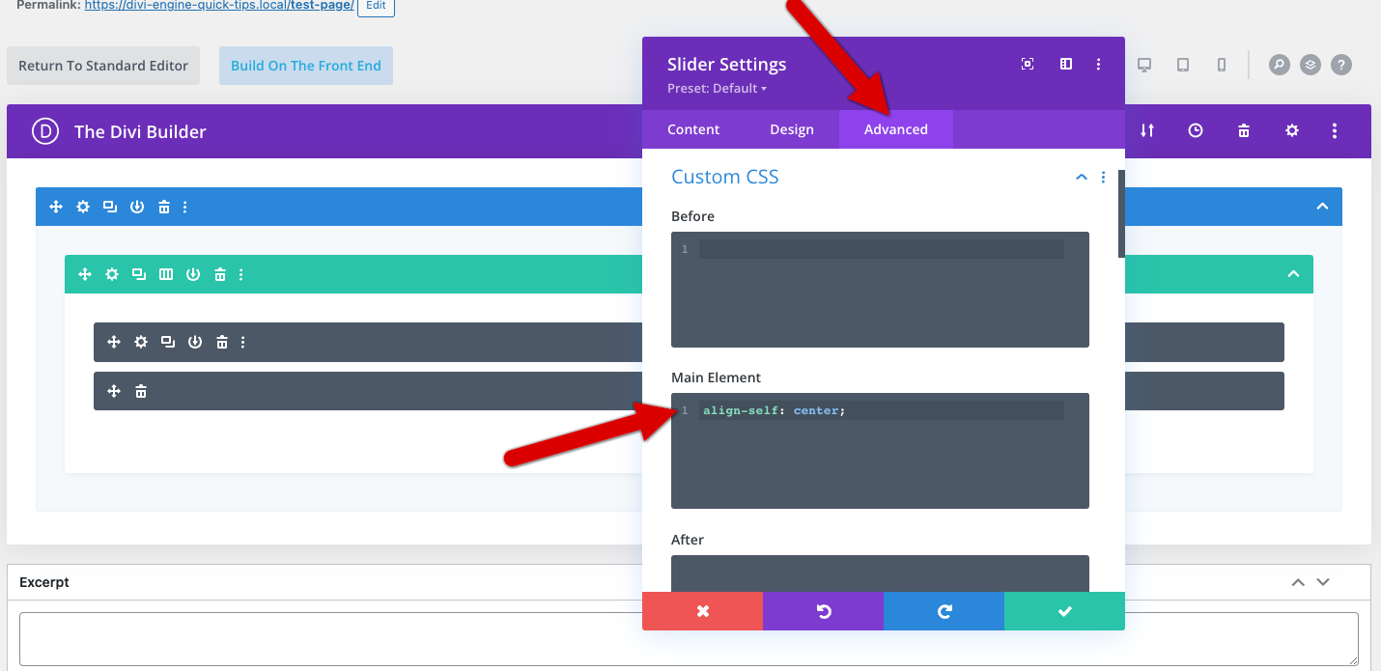Viewport: 1381px width, 671px height.
Task: Switch to the Content tab
Action: pyautogui.click(x=693, y=129)
